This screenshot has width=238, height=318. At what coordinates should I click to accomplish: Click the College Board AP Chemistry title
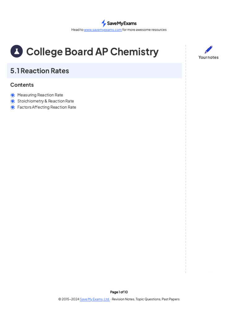click(x=92, y=52)
